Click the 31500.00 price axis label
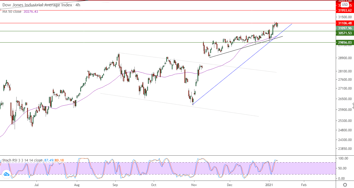Image resolution: width=354 pixels, height=188 pixels. tap(345, 17)
